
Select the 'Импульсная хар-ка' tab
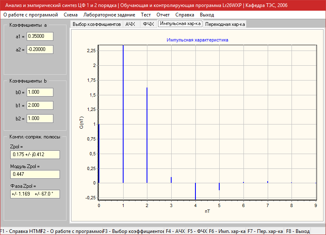[x=180, y=23]
